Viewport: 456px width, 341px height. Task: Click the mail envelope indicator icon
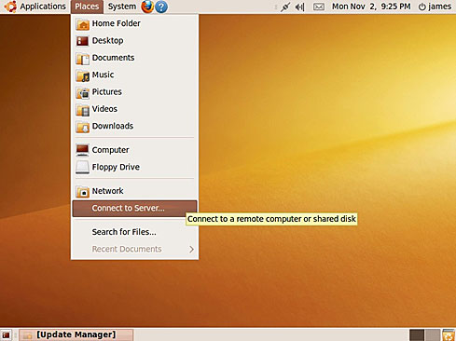pos(319,7)
